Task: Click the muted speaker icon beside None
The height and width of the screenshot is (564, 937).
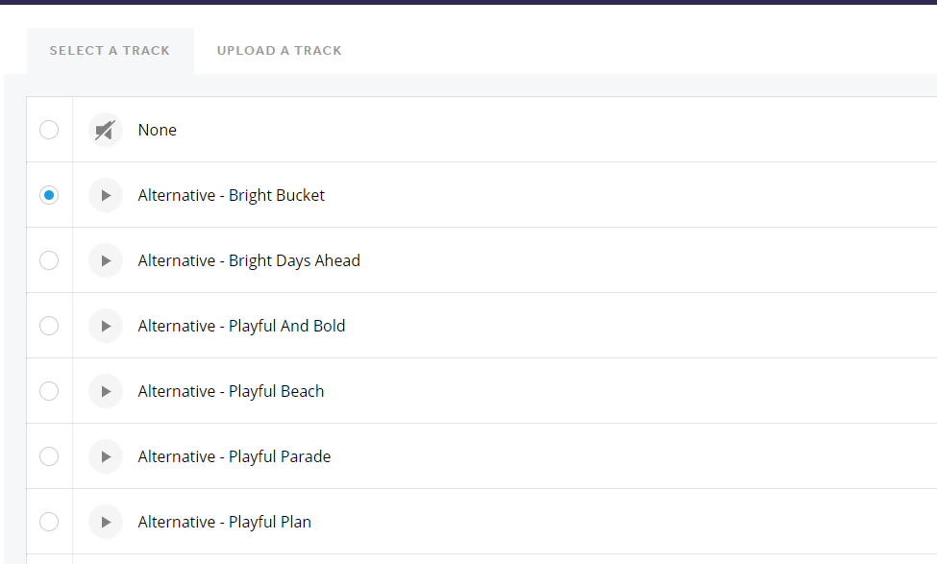Action: (106, 130)
